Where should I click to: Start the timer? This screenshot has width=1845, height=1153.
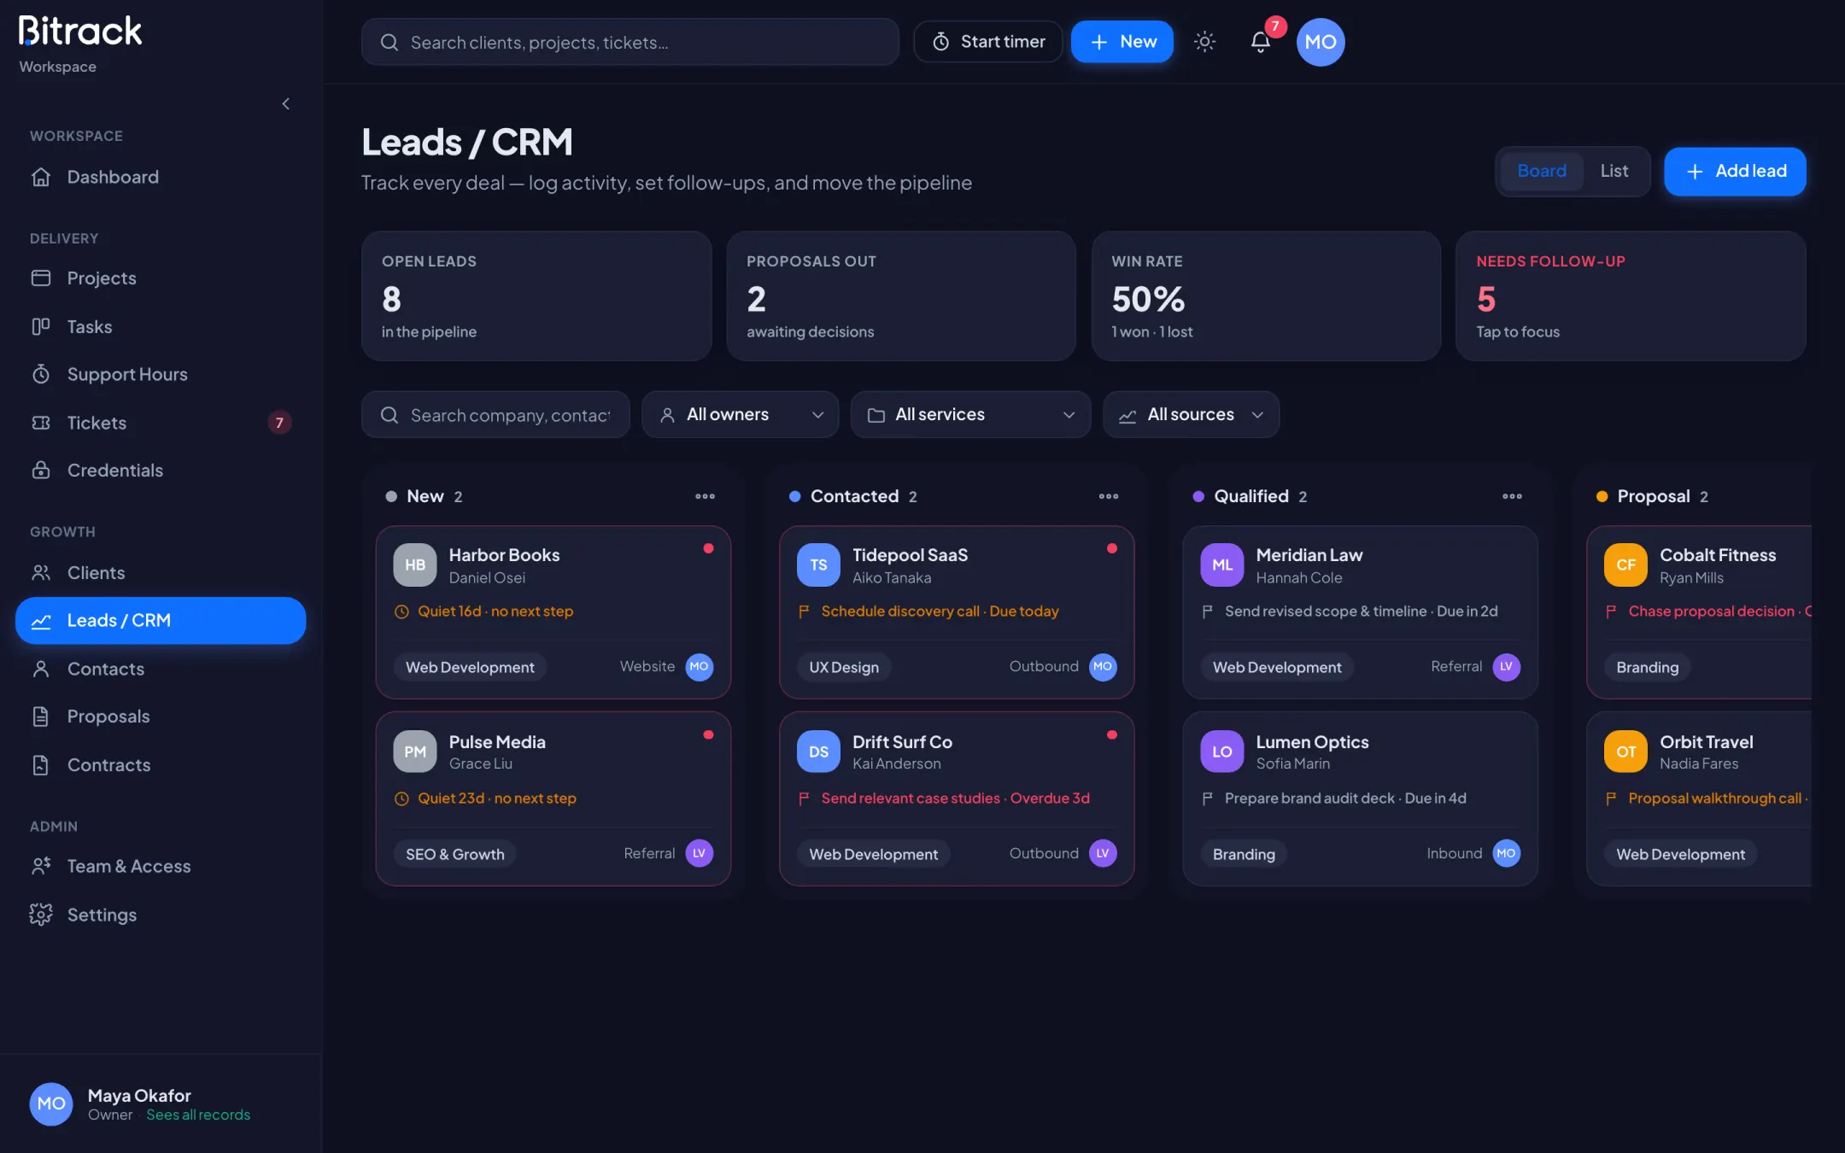click(987, 42)
